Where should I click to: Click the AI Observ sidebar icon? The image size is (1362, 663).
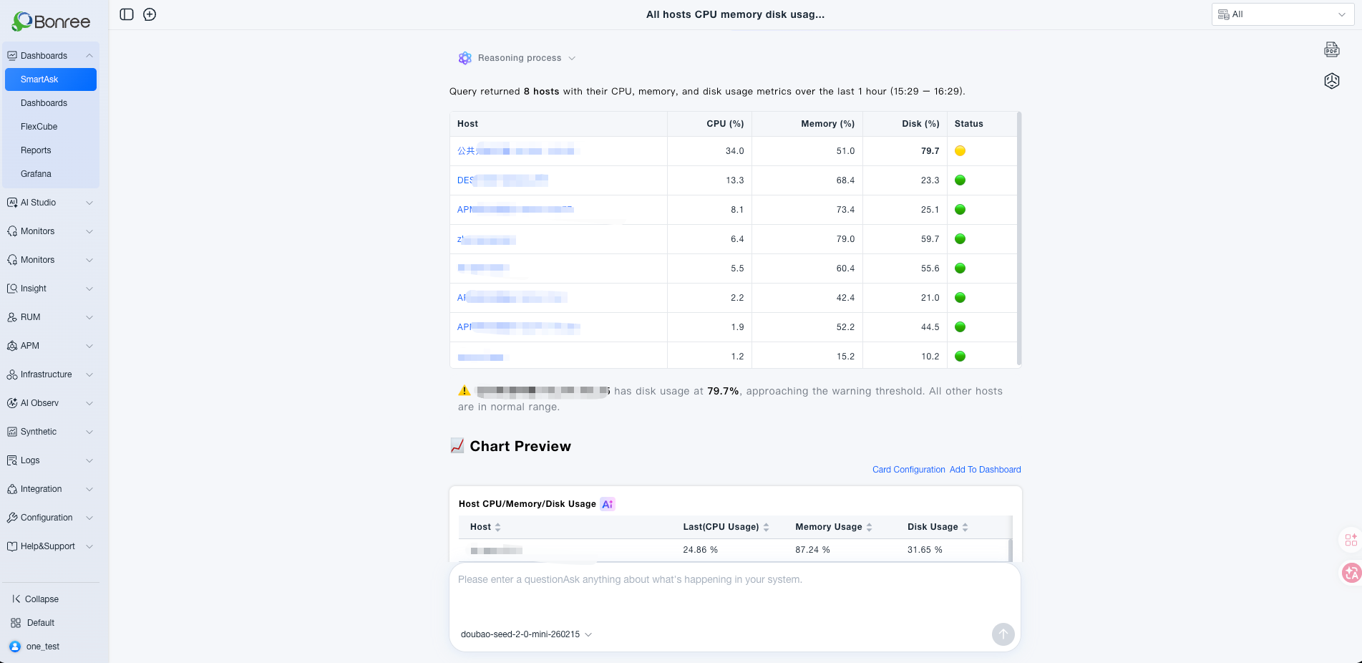[12, 403]
